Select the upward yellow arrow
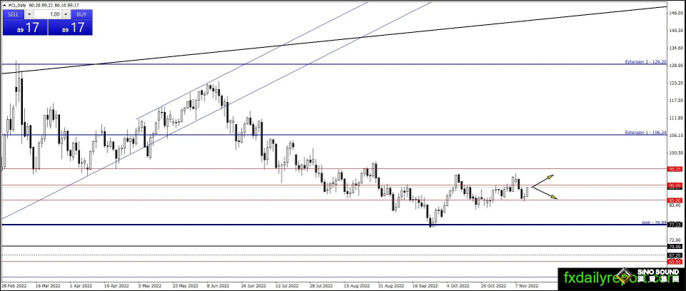This screenshot has height=291, width=686. pyautogui.click(x=550, y=176)
